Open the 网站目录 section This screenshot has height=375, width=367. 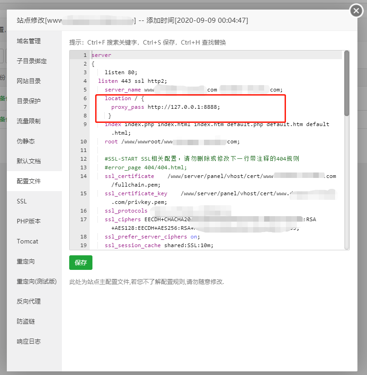tap(29, 81)
